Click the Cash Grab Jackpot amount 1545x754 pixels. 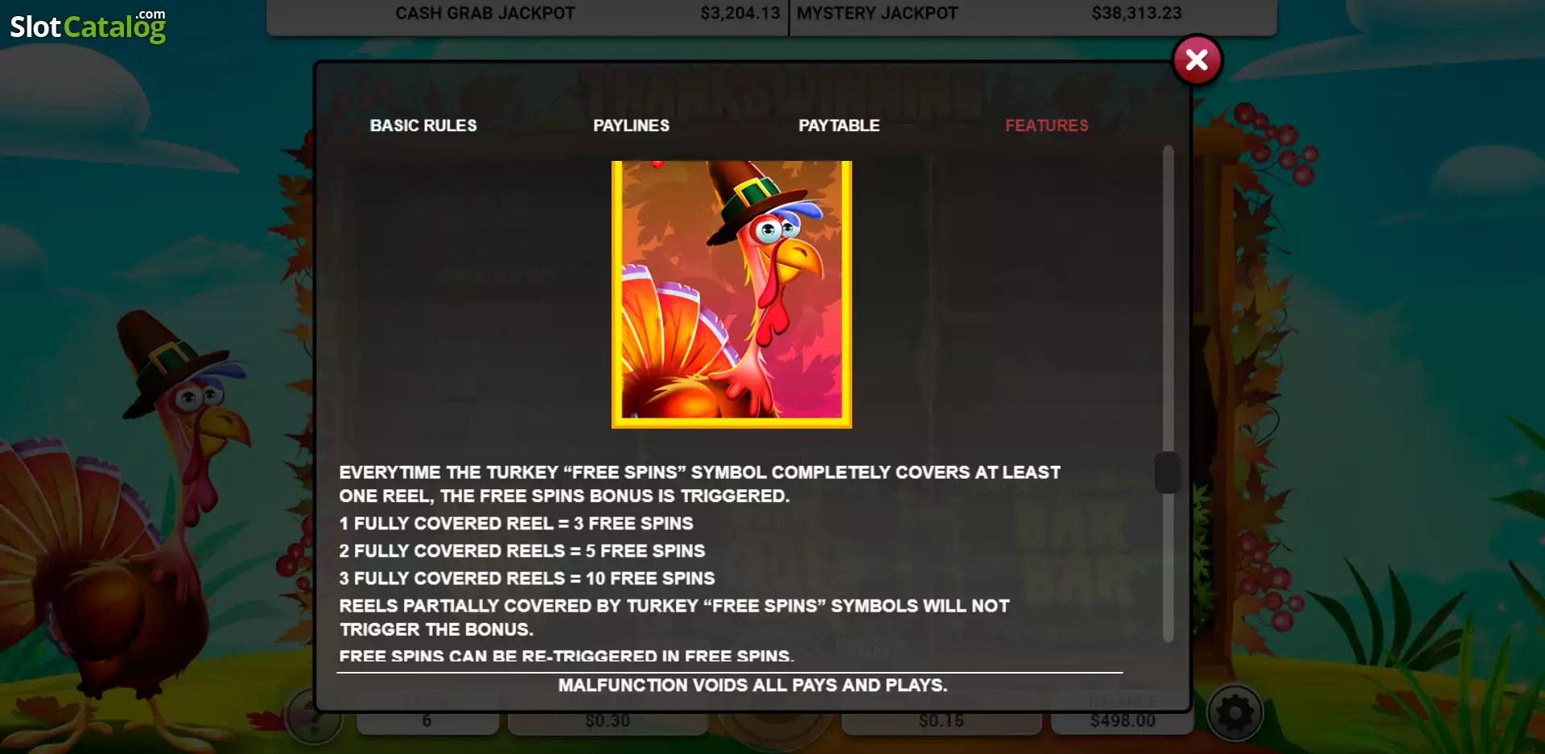tap(740, 13)
